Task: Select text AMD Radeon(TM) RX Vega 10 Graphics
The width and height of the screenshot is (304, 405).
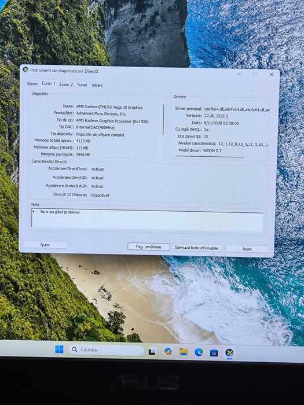Action: 109,108
